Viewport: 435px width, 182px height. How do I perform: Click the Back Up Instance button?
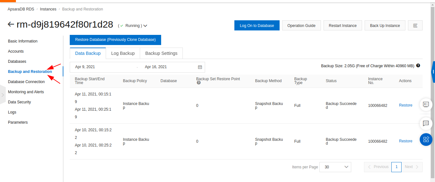(385, 25)
